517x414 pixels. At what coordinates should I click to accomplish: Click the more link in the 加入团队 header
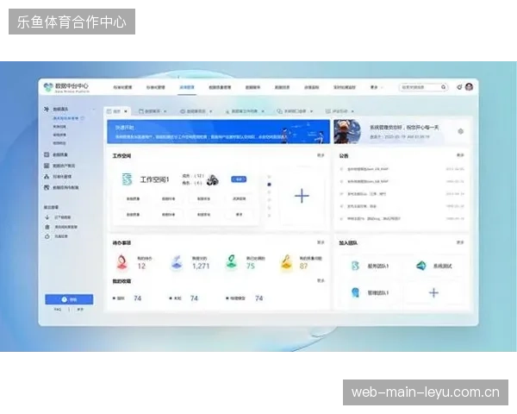(x=460, y=242)
